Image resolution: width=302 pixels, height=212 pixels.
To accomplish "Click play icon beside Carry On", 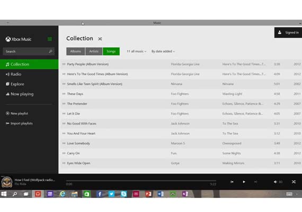I will [x=64, y=153].
